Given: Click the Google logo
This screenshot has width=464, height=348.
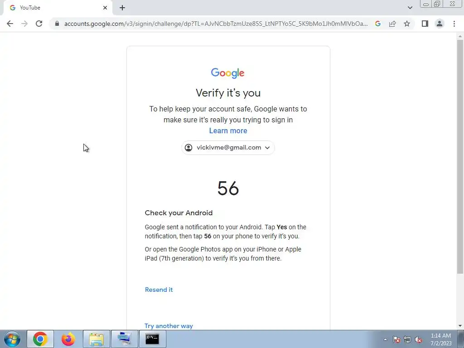Looking at the screenshot, I should (228, 73).
